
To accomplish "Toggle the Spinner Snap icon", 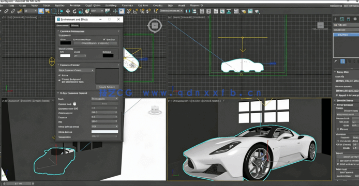I will coord(148,11).
